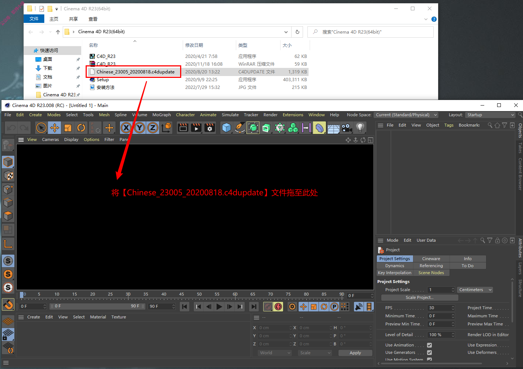The image size is (523, 369).
Task: Open the Node Space dropdown
Action: [x=406, y=115]
